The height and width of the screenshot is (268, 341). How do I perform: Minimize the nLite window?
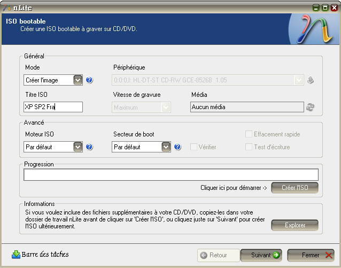tap(316, 8)
